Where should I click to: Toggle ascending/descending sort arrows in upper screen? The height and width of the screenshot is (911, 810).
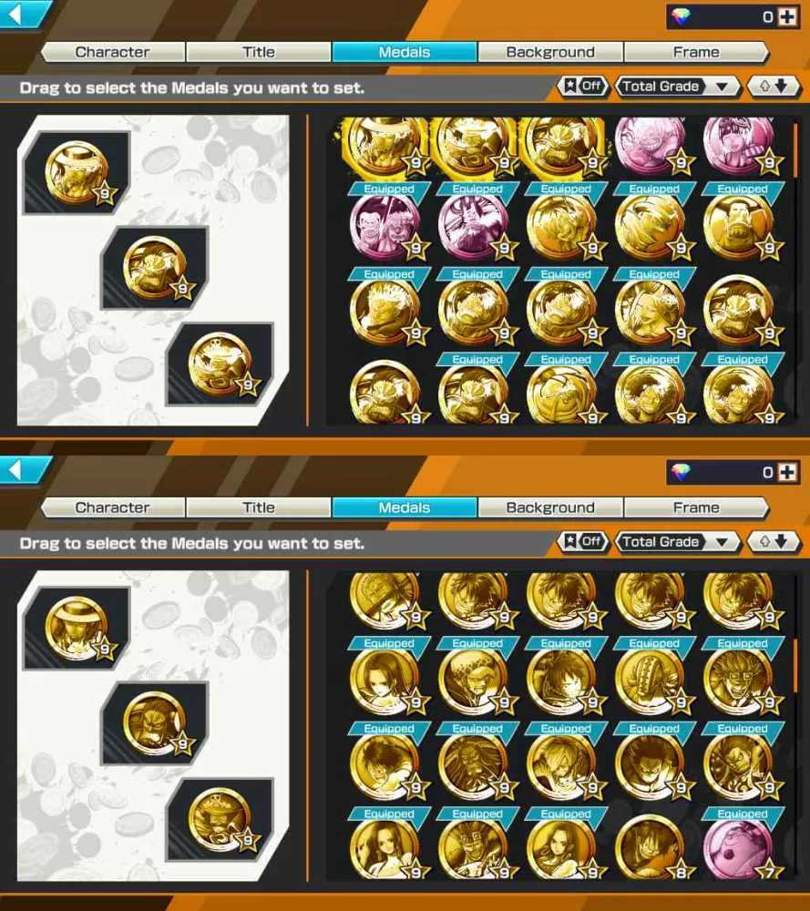click(x=774, y=87)
